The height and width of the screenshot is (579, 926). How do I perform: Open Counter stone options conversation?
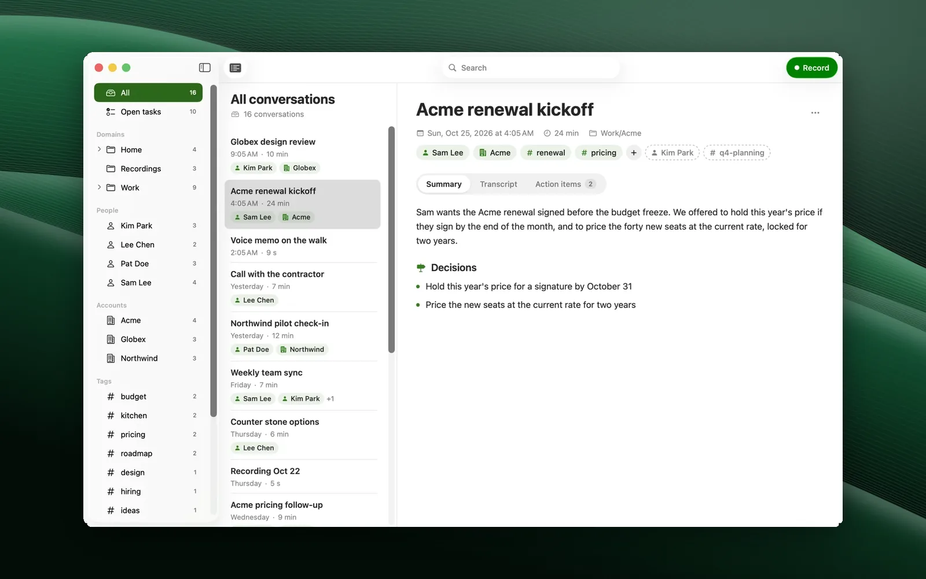pos(302,434)
